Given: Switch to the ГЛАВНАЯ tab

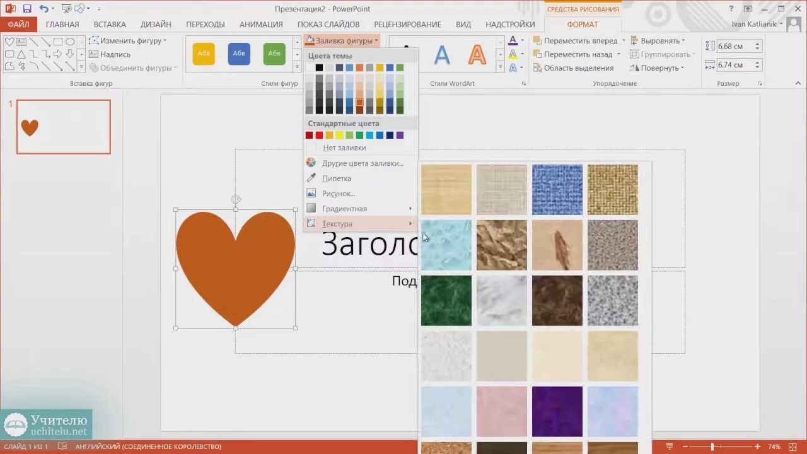Looking at the screenshot, I should tap(62, 24).
